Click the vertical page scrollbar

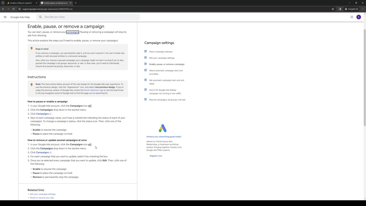364,77
